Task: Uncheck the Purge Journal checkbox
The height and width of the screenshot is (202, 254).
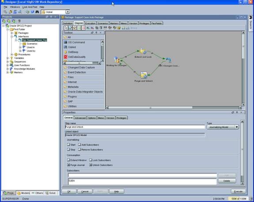Action: point(68,165)
